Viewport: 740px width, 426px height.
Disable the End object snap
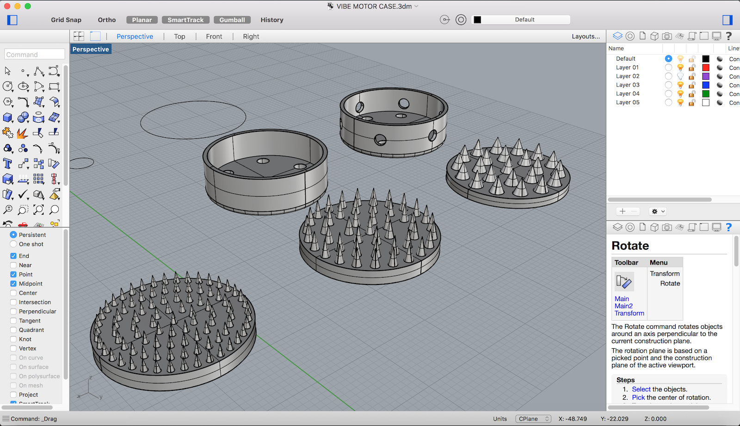pos(13,256)
